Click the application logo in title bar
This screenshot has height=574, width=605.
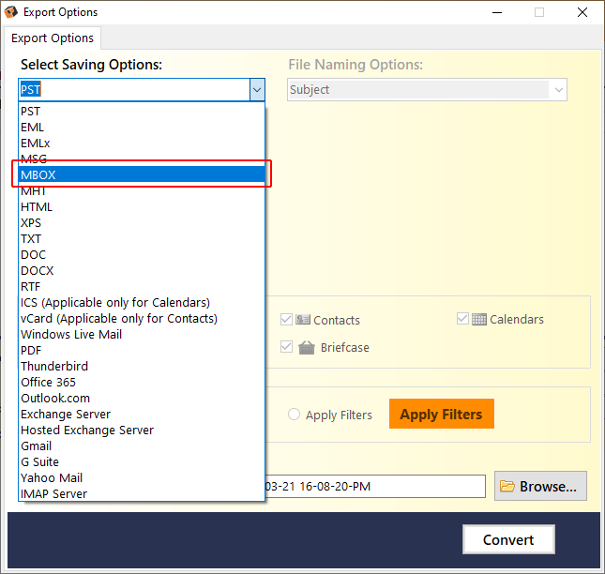click(11, 12)
